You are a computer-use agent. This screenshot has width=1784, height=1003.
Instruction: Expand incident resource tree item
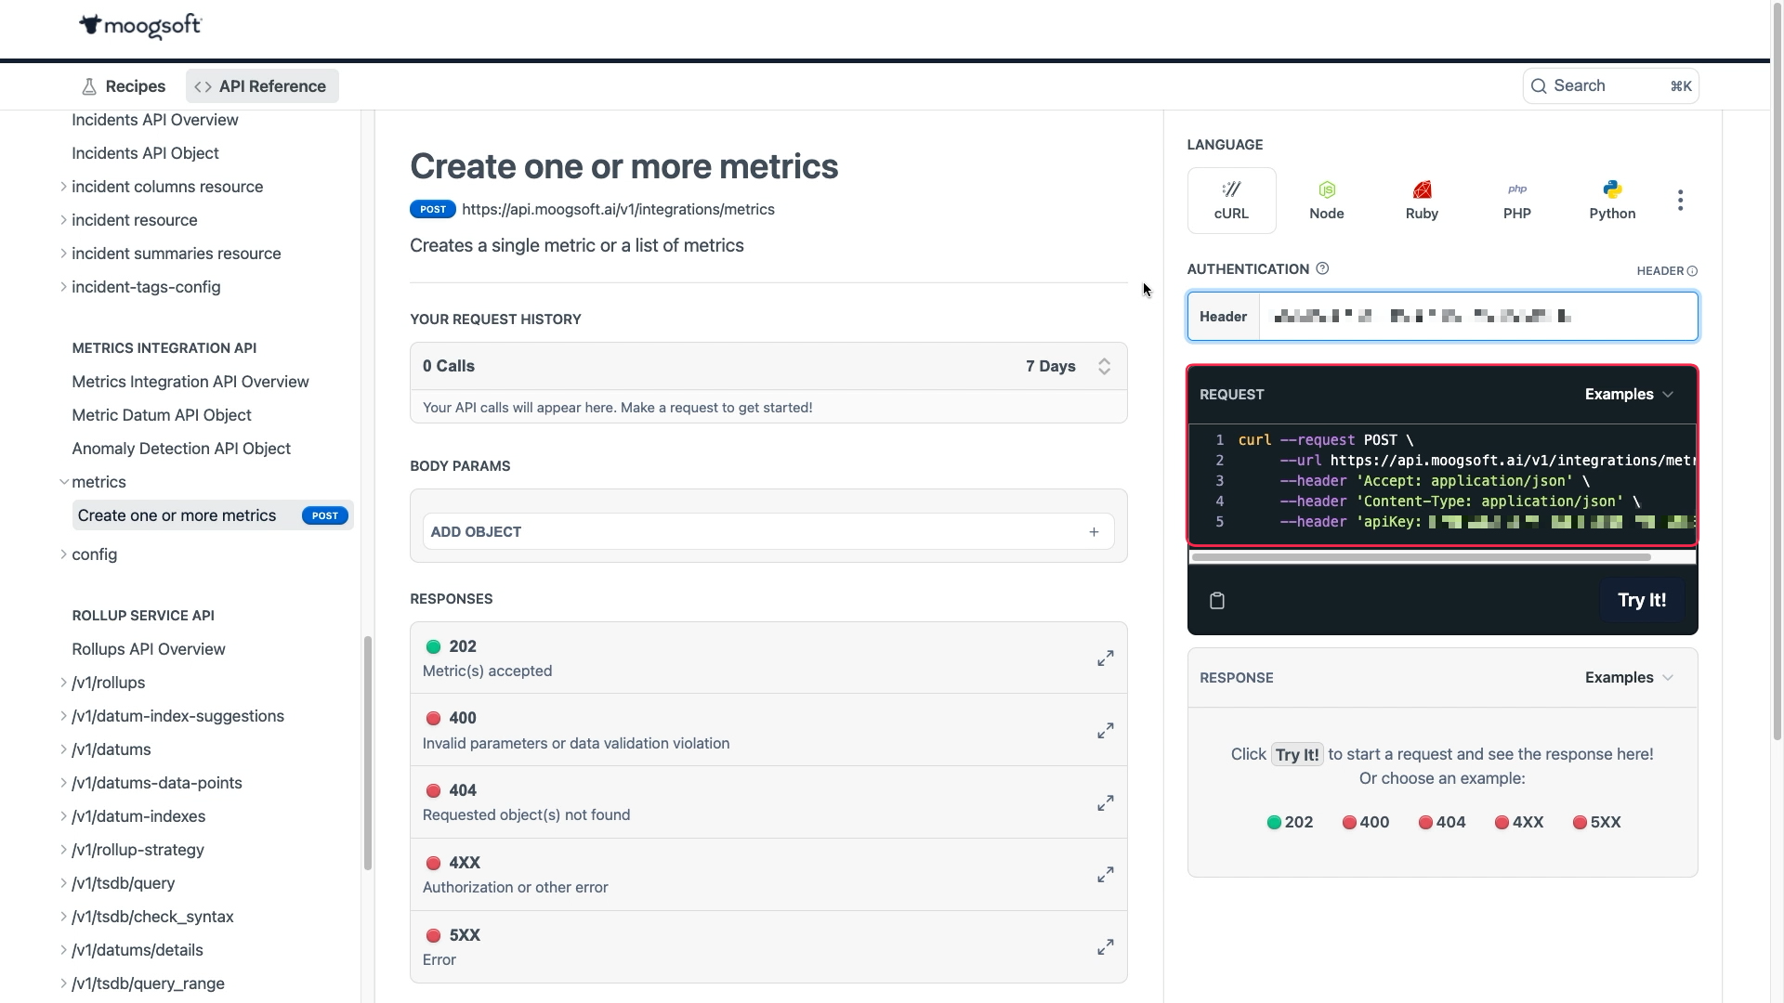point(63,220)
